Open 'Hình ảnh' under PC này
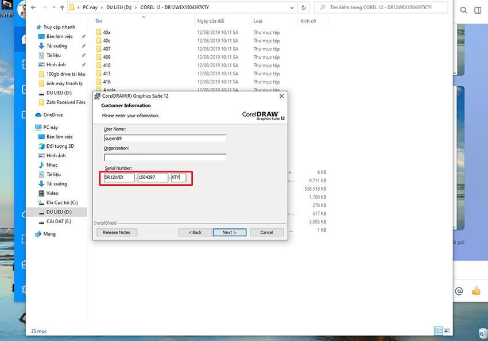This screenshot has height=341, width=488. tap(56, 155)
